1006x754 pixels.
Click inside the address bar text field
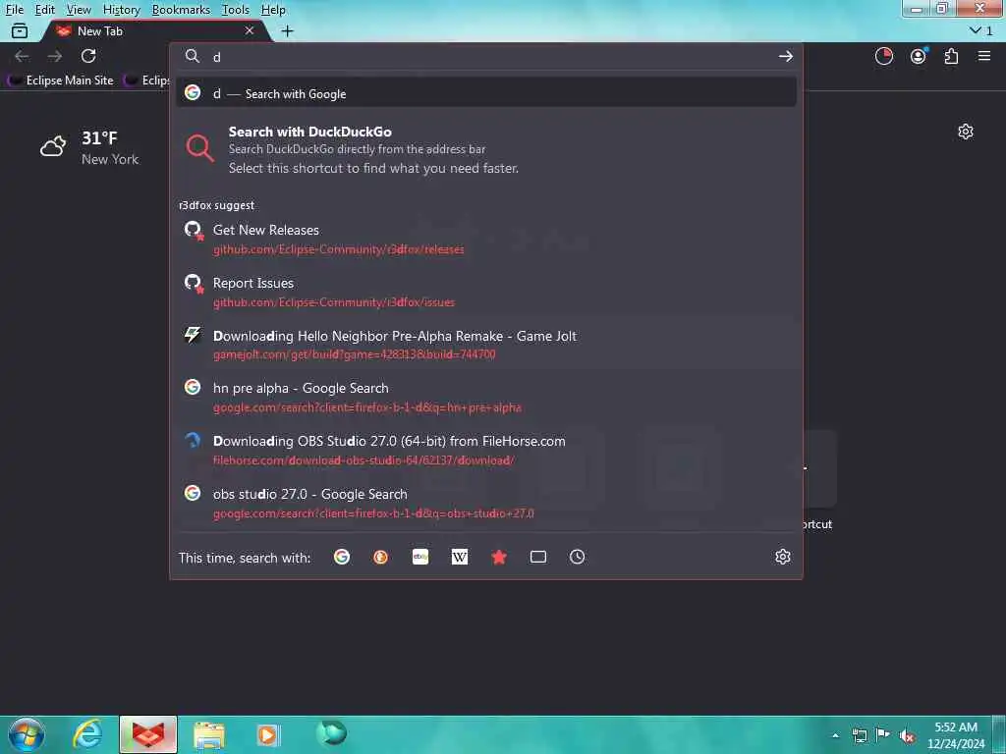tap(487, 56)
